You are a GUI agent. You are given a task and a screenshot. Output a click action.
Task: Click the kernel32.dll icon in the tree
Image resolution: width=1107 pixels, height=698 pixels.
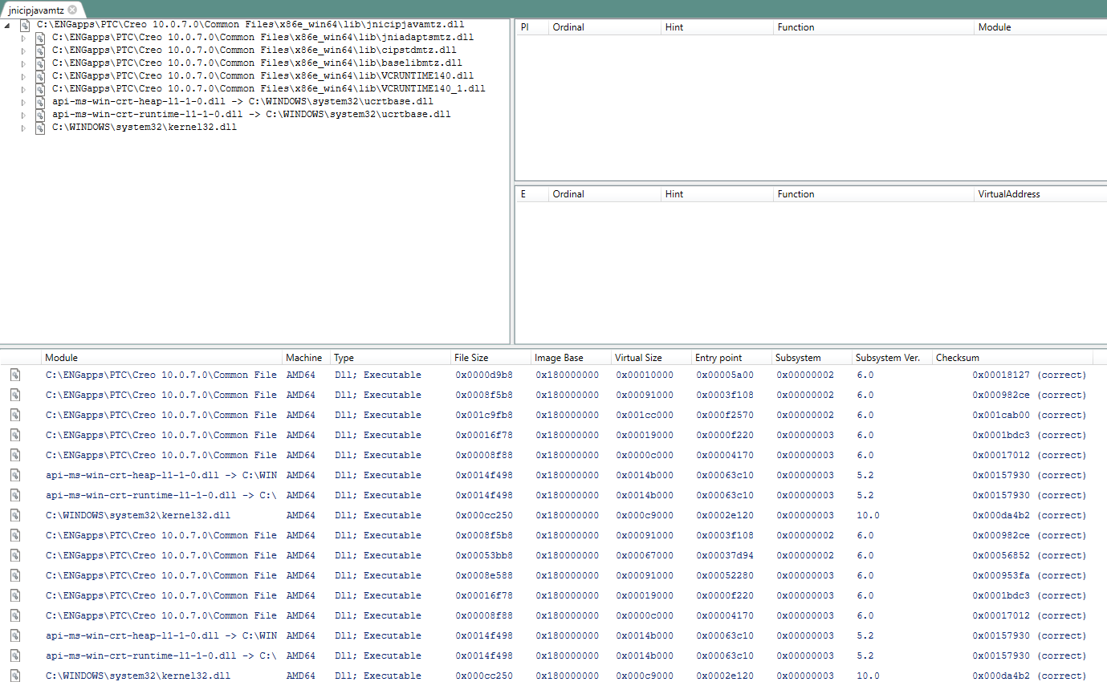click(39, 127)
